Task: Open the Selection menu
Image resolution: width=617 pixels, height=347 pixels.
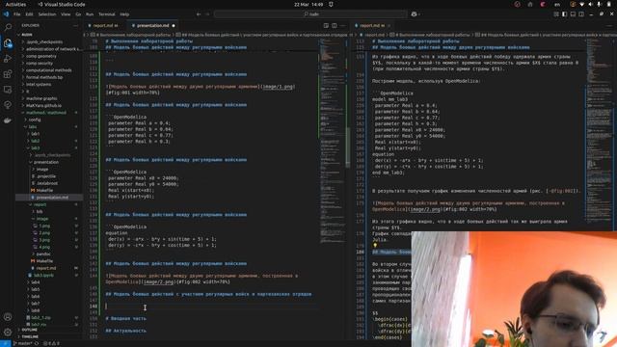Action: (47, 14)
